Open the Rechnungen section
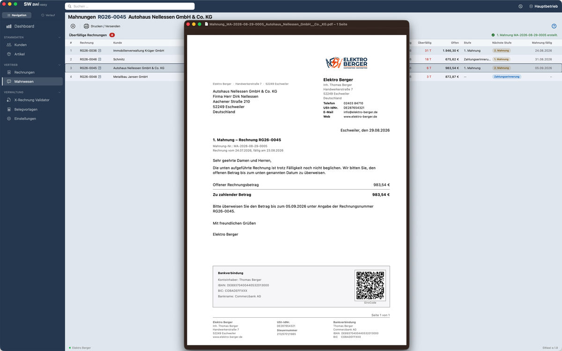The width and height of the screenshot is (562, 351). pyautogui.click(x=32, y=73)
